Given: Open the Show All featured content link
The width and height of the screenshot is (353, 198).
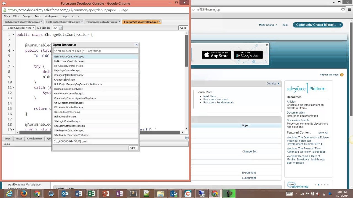Looking at the screenshot, I should [x=323, y=133].
